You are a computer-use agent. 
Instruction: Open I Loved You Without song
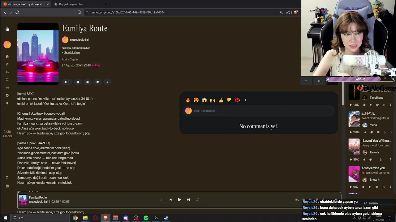coord(376,141)
